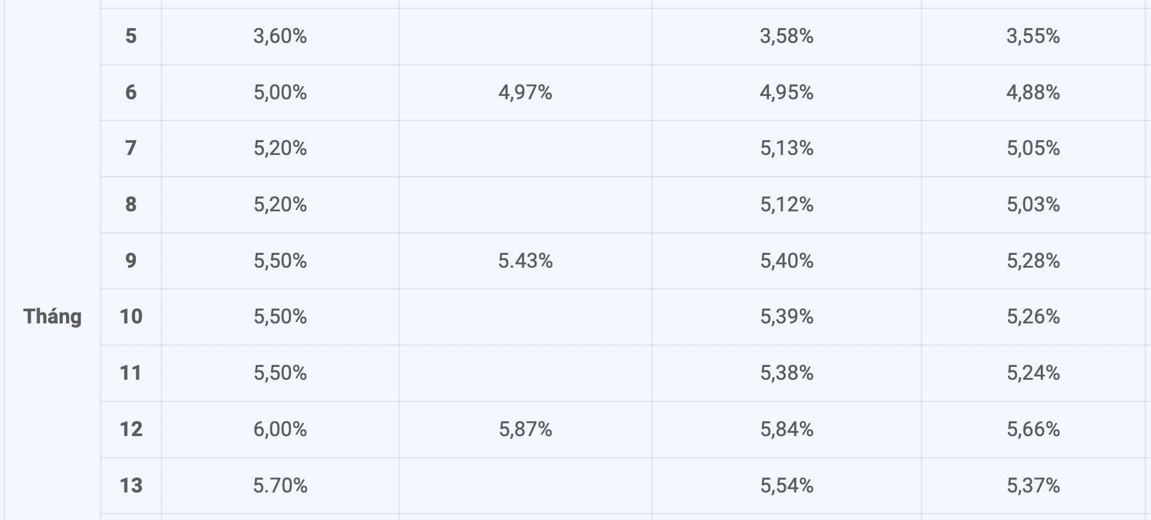Screen dimensions: 1151x520
Task: Click the month 11 row number
Action: pyautogui.click(x=131, y=373)
